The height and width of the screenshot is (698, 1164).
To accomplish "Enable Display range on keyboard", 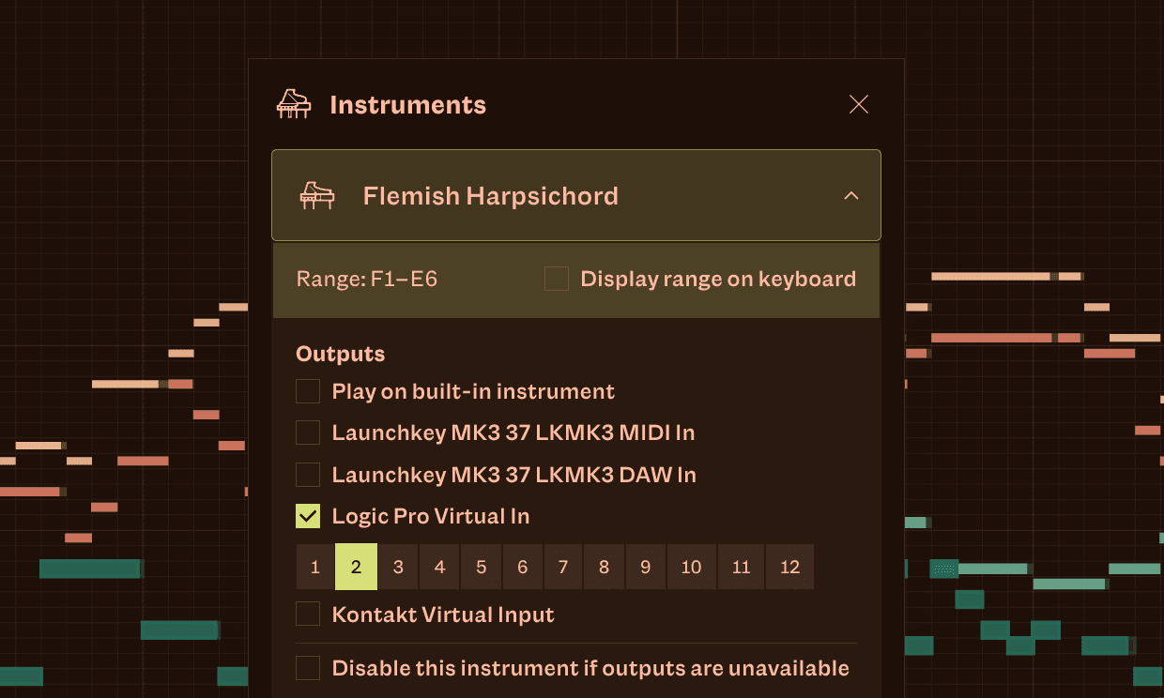I will (557, 279).
